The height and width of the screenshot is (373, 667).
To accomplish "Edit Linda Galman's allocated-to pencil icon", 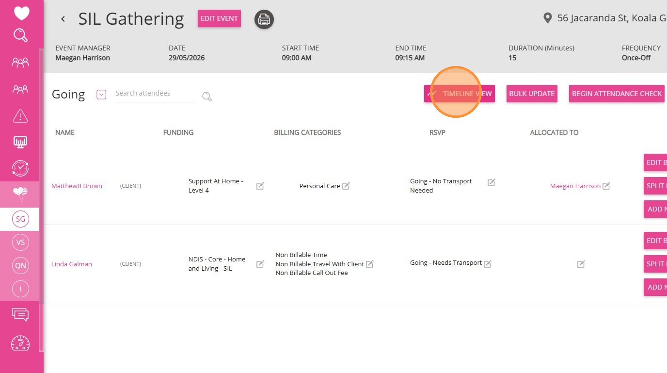I will [581, 264].
